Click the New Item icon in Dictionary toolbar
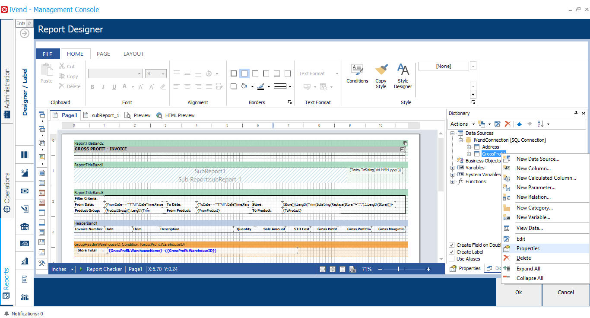This screenshot has width=590, height=318. (x=481, y=124)
